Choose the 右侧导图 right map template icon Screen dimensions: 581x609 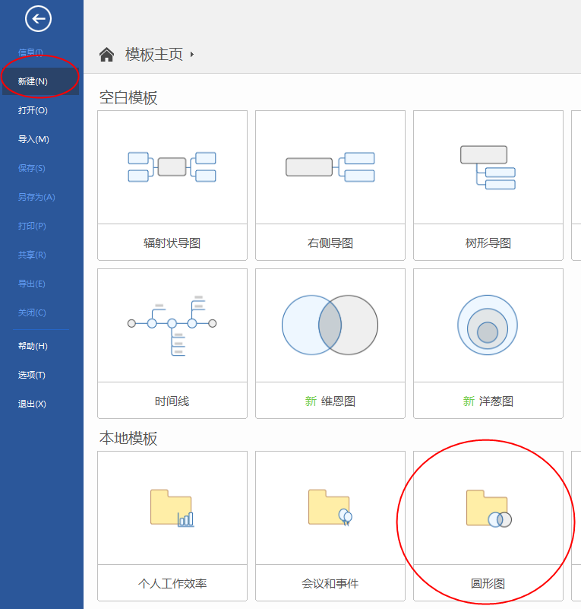(x=330, y=167)
